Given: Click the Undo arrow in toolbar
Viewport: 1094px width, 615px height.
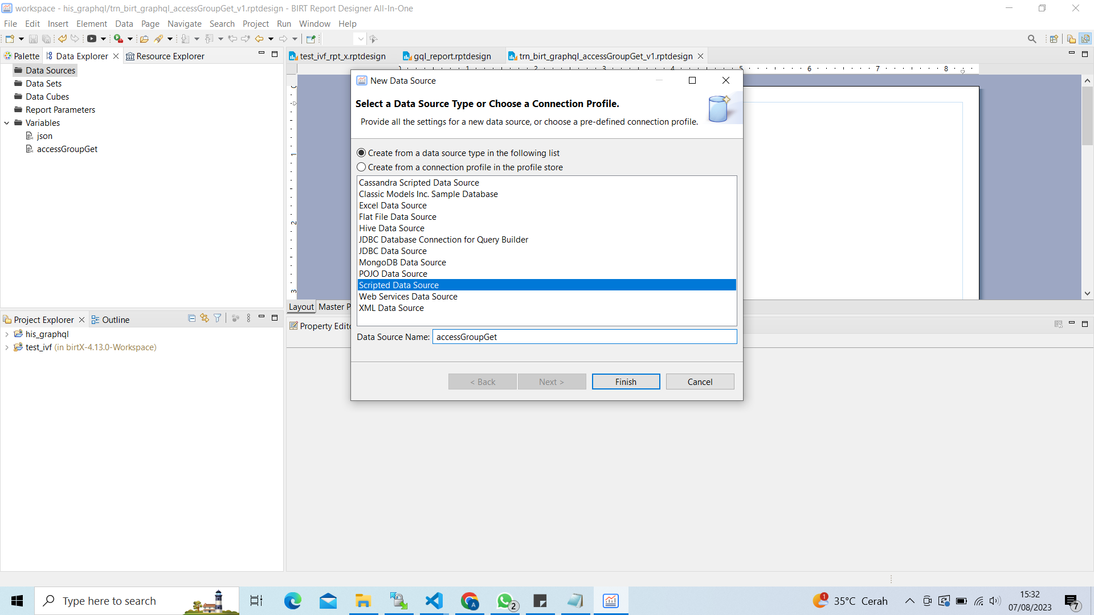Looking at the screenshot, I should (62, 39).
